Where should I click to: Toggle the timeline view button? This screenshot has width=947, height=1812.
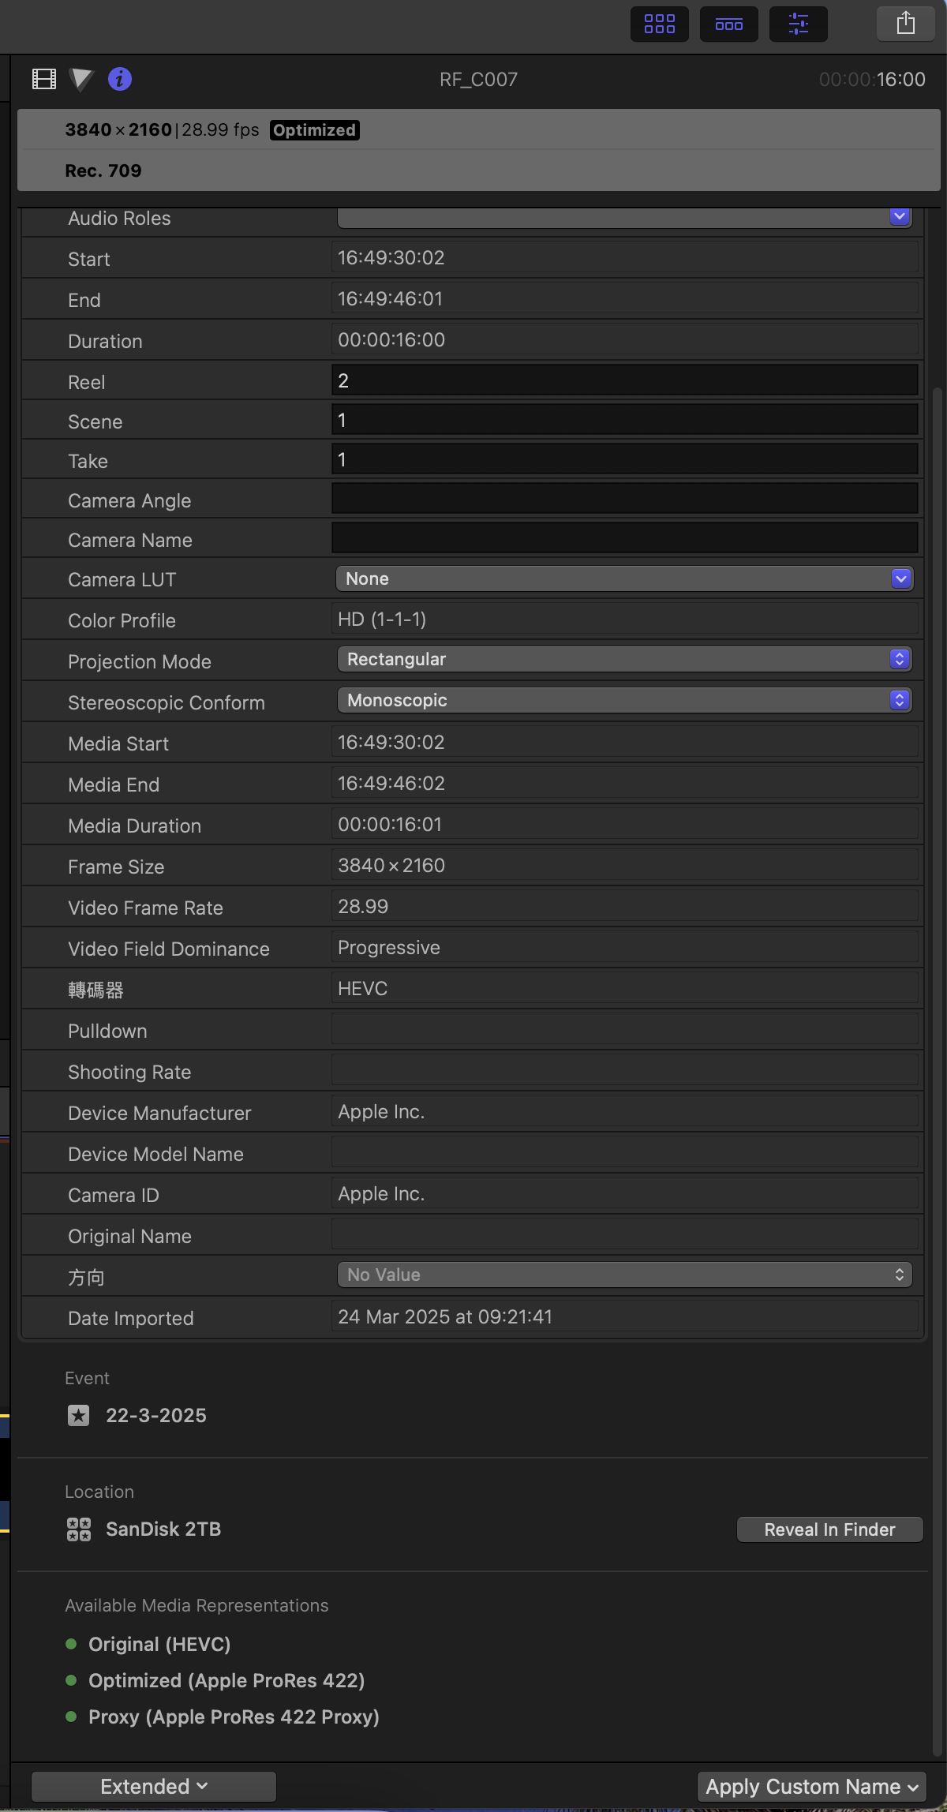[728, 24]
